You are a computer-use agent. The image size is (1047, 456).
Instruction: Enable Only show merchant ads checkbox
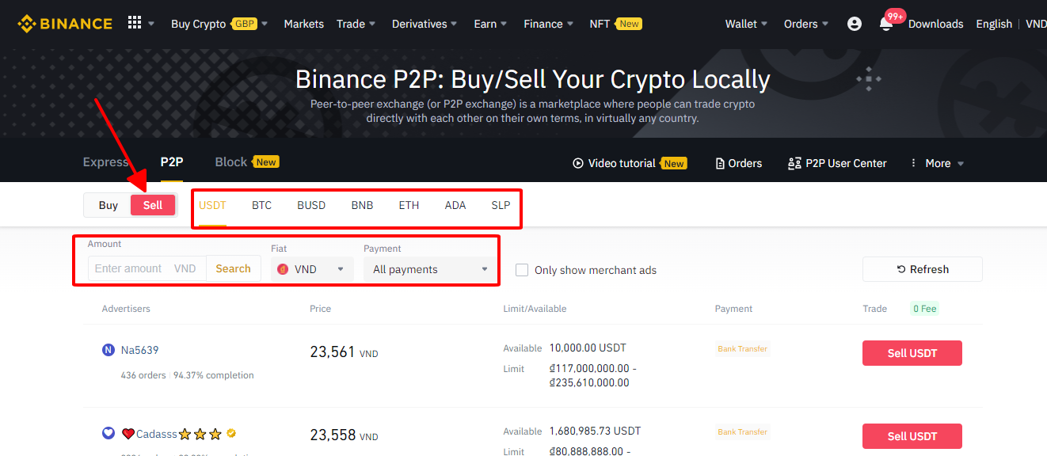(522, 270)
